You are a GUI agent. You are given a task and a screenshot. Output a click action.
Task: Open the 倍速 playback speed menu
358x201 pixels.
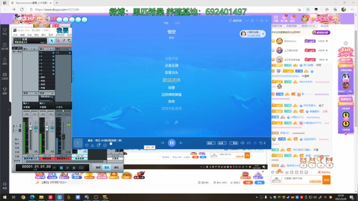[x=211, y=143]
